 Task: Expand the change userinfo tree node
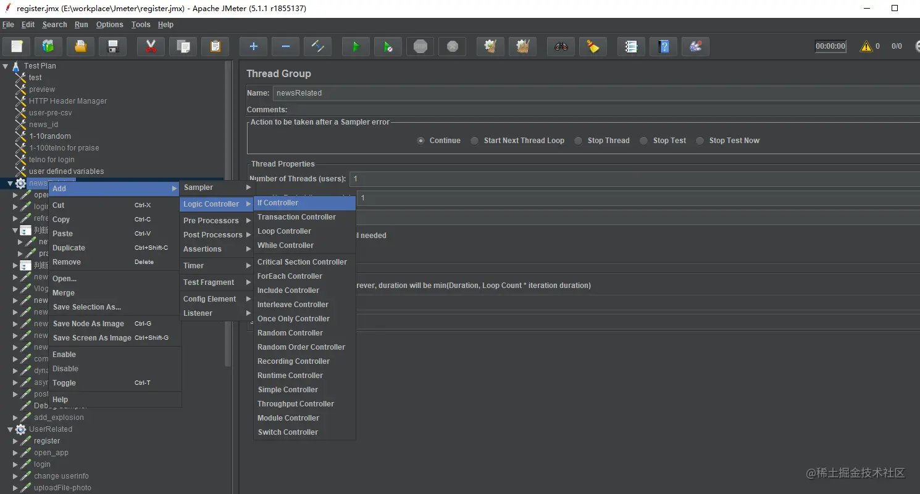click(x=15, y=476)
